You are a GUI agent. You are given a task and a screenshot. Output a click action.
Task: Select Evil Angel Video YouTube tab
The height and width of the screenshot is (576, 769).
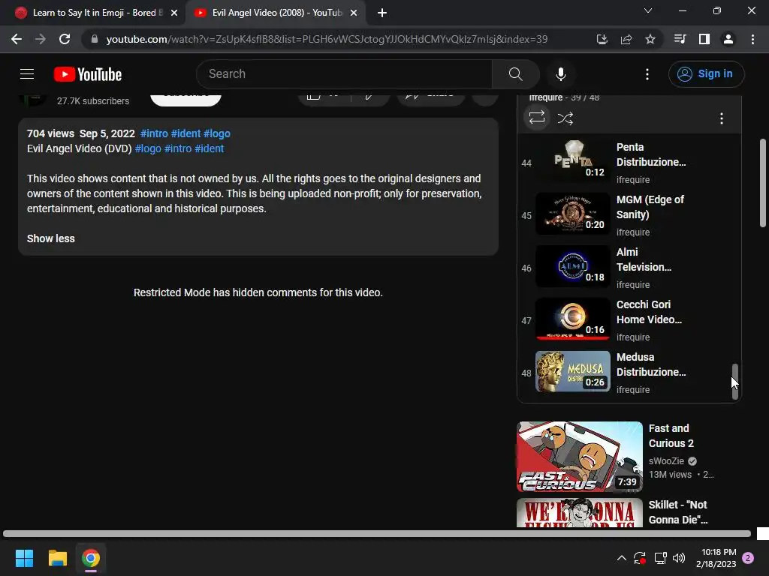276,13
